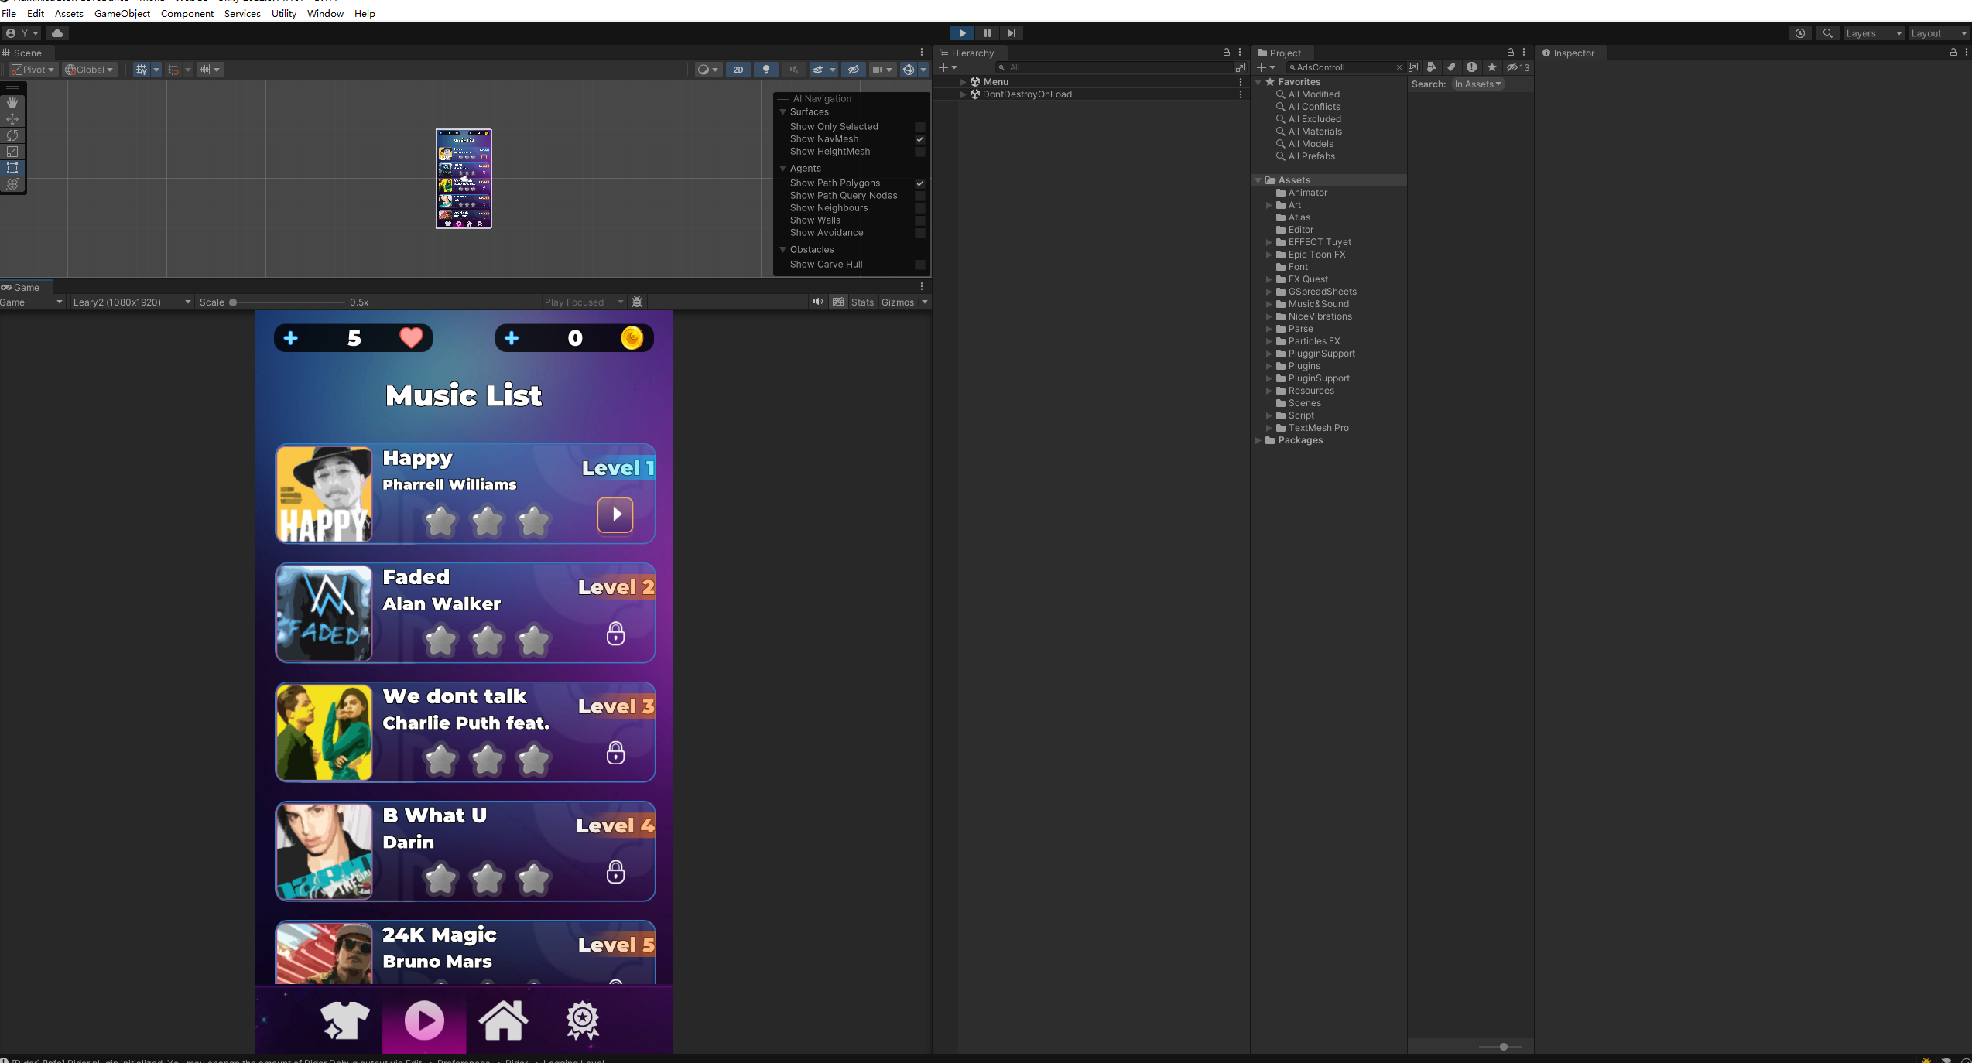Viewport: 1972px width, 1063px height.
Task: Click the global search magnifier icon
Action: [x=1827, y=33]
